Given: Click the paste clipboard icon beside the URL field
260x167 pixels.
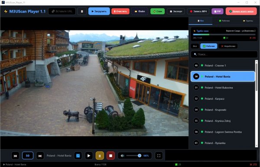Looking at the screenshot, I should [82, 11].
